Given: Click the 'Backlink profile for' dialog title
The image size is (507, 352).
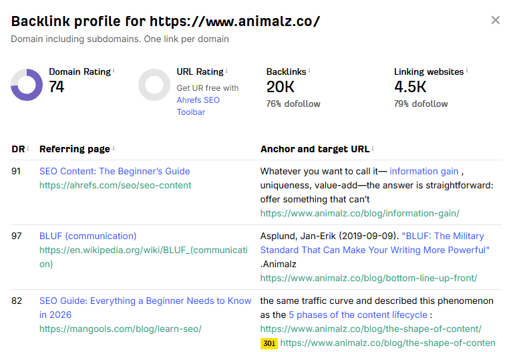Looking at the screenshot, I should 165,21.
